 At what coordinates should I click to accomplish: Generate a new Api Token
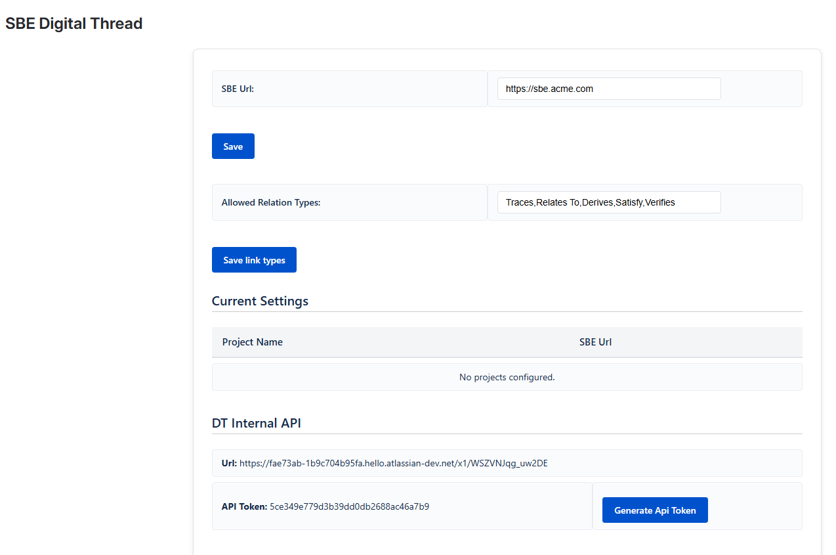pos(654,510)
